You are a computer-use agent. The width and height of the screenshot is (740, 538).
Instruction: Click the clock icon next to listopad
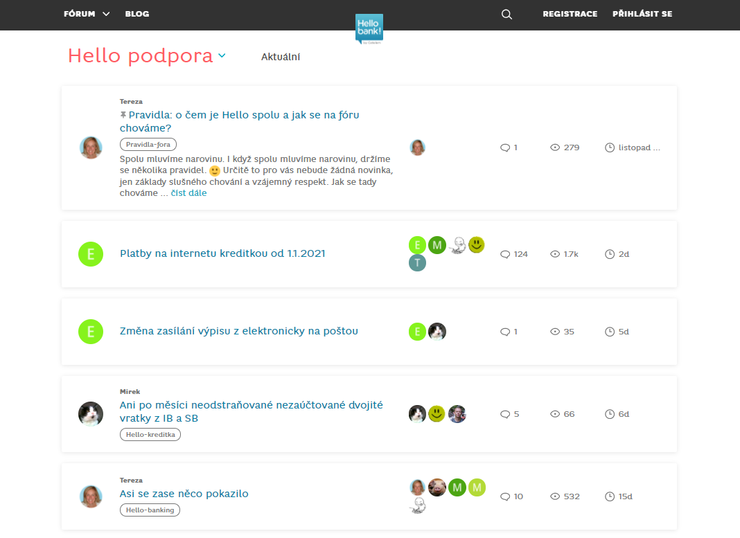[x=610, y=147]
